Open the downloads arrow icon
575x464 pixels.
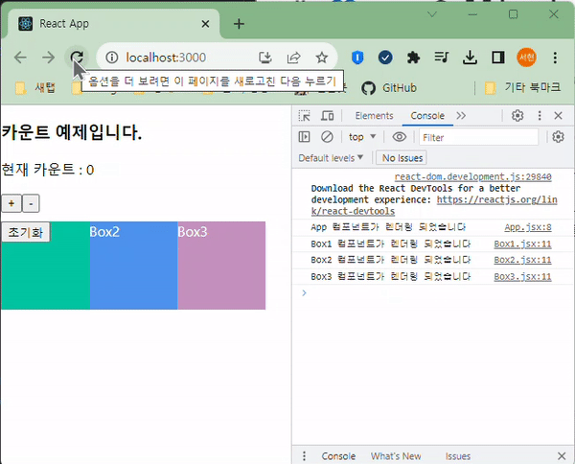470,58
